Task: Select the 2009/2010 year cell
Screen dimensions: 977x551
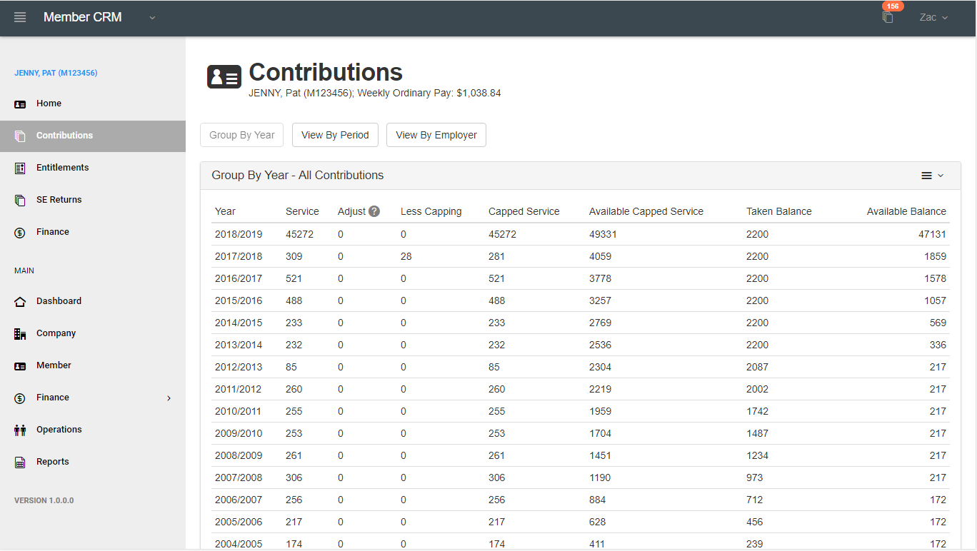Action: tap(239, 433)
